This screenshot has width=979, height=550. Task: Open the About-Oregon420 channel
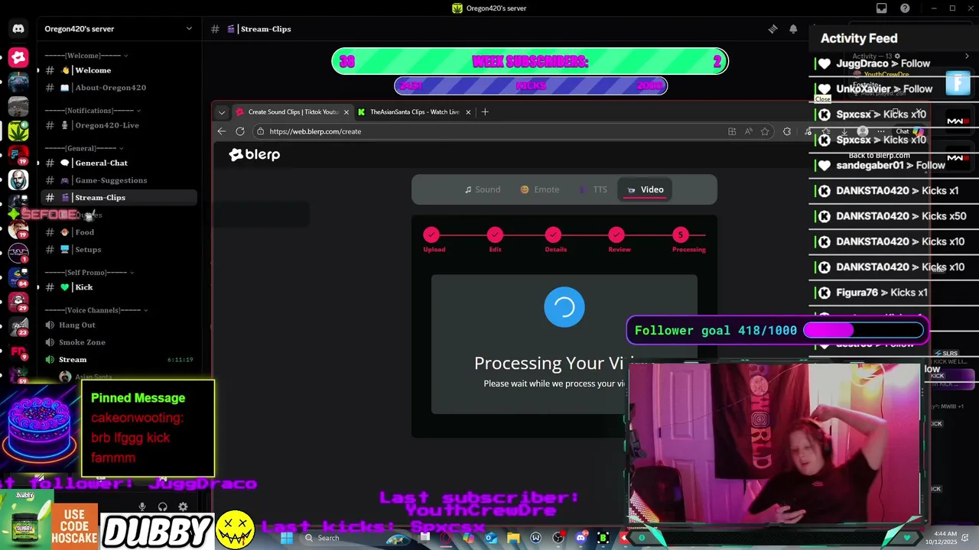tap(119, 88)
